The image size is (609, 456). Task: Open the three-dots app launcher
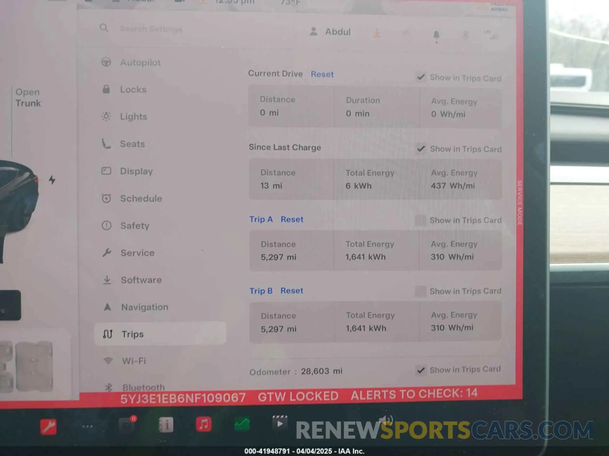(88, 427)
